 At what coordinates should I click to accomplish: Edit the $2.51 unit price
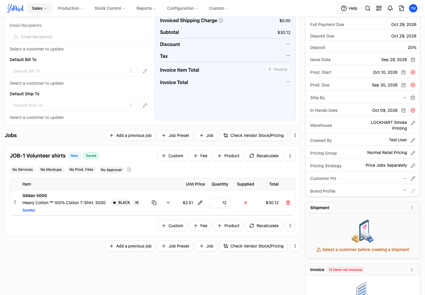[x=200, y=203]
